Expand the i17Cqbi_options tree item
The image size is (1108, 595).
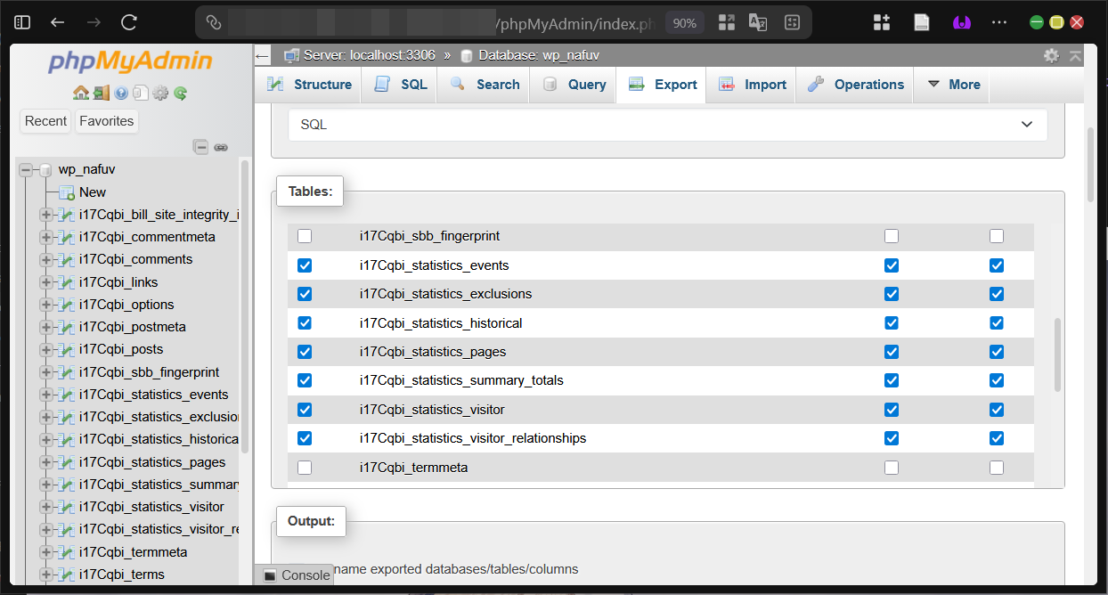(45, 304)
